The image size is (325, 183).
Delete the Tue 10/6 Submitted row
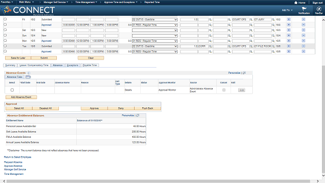(303, 46)
